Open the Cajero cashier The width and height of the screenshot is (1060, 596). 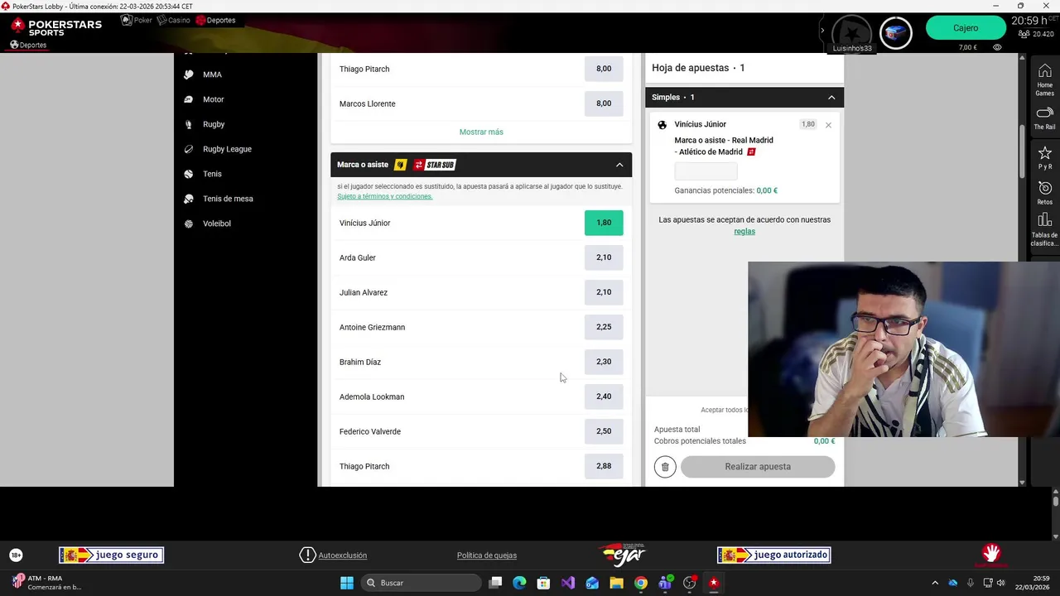(x=966, y=28)
